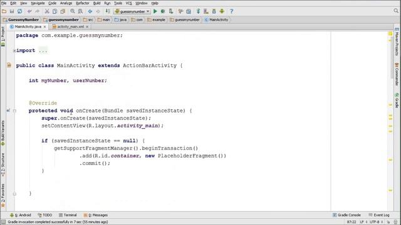Screen dimensions: 401x225
Task: Open the Tools menu
Action: (x=118, y=3)
